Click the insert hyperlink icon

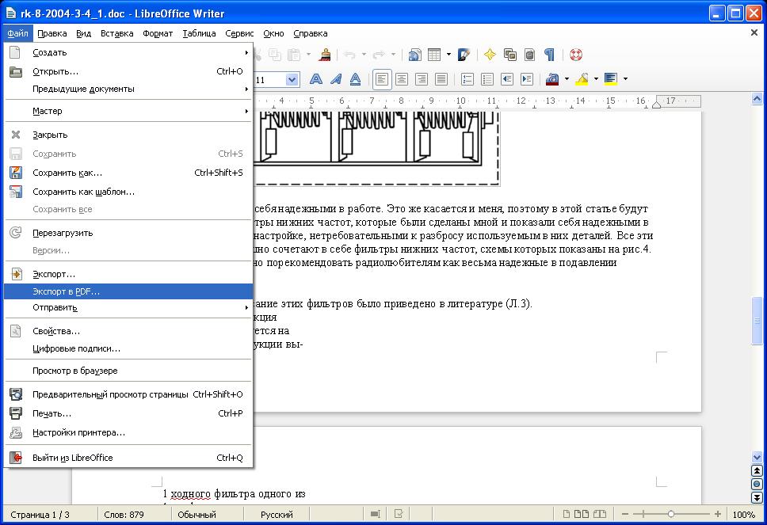(x=414, y=55)
